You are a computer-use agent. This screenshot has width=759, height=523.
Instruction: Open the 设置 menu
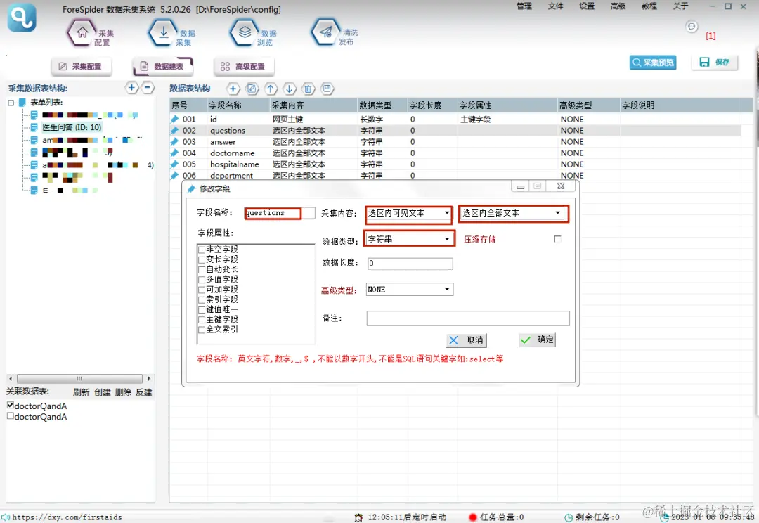(x=587, y=6)
